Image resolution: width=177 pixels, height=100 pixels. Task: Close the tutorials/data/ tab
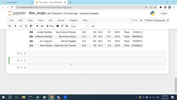[32, 2]
